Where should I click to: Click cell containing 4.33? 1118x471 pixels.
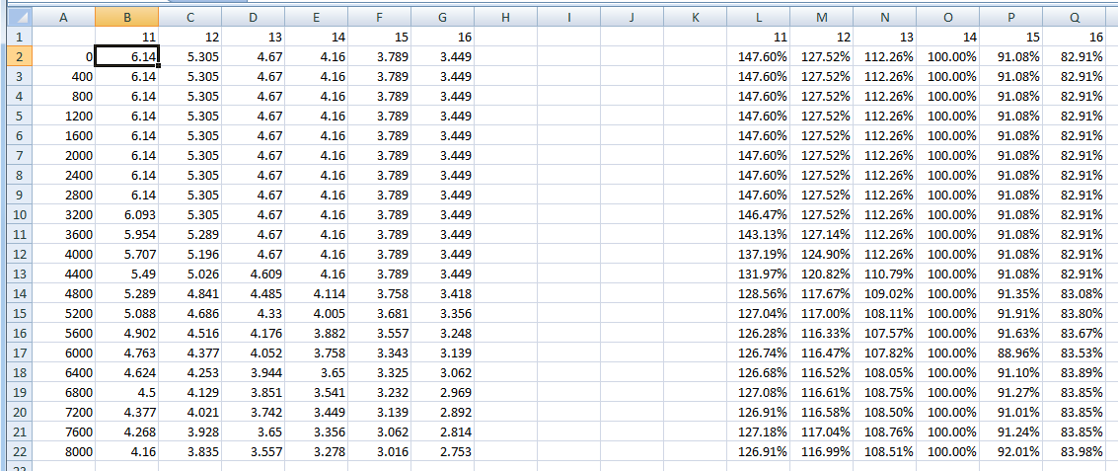click(254, 313)
